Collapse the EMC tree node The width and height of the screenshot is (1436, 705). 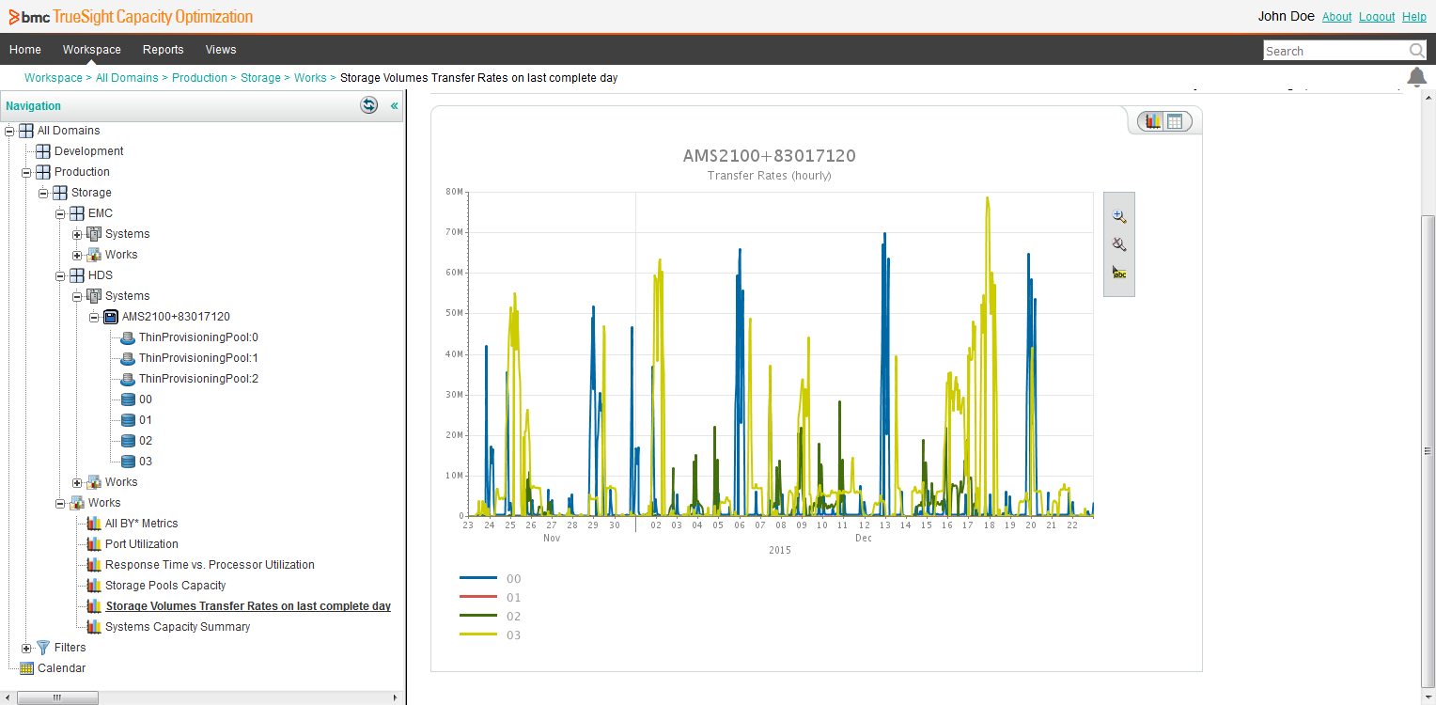coord(60,213)
